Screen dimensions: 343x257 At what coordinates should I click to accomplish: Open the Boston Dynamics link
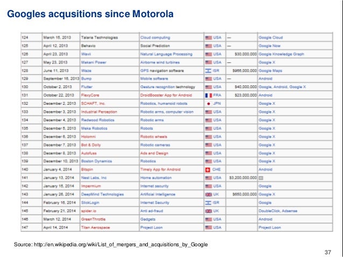coord(96,161)
